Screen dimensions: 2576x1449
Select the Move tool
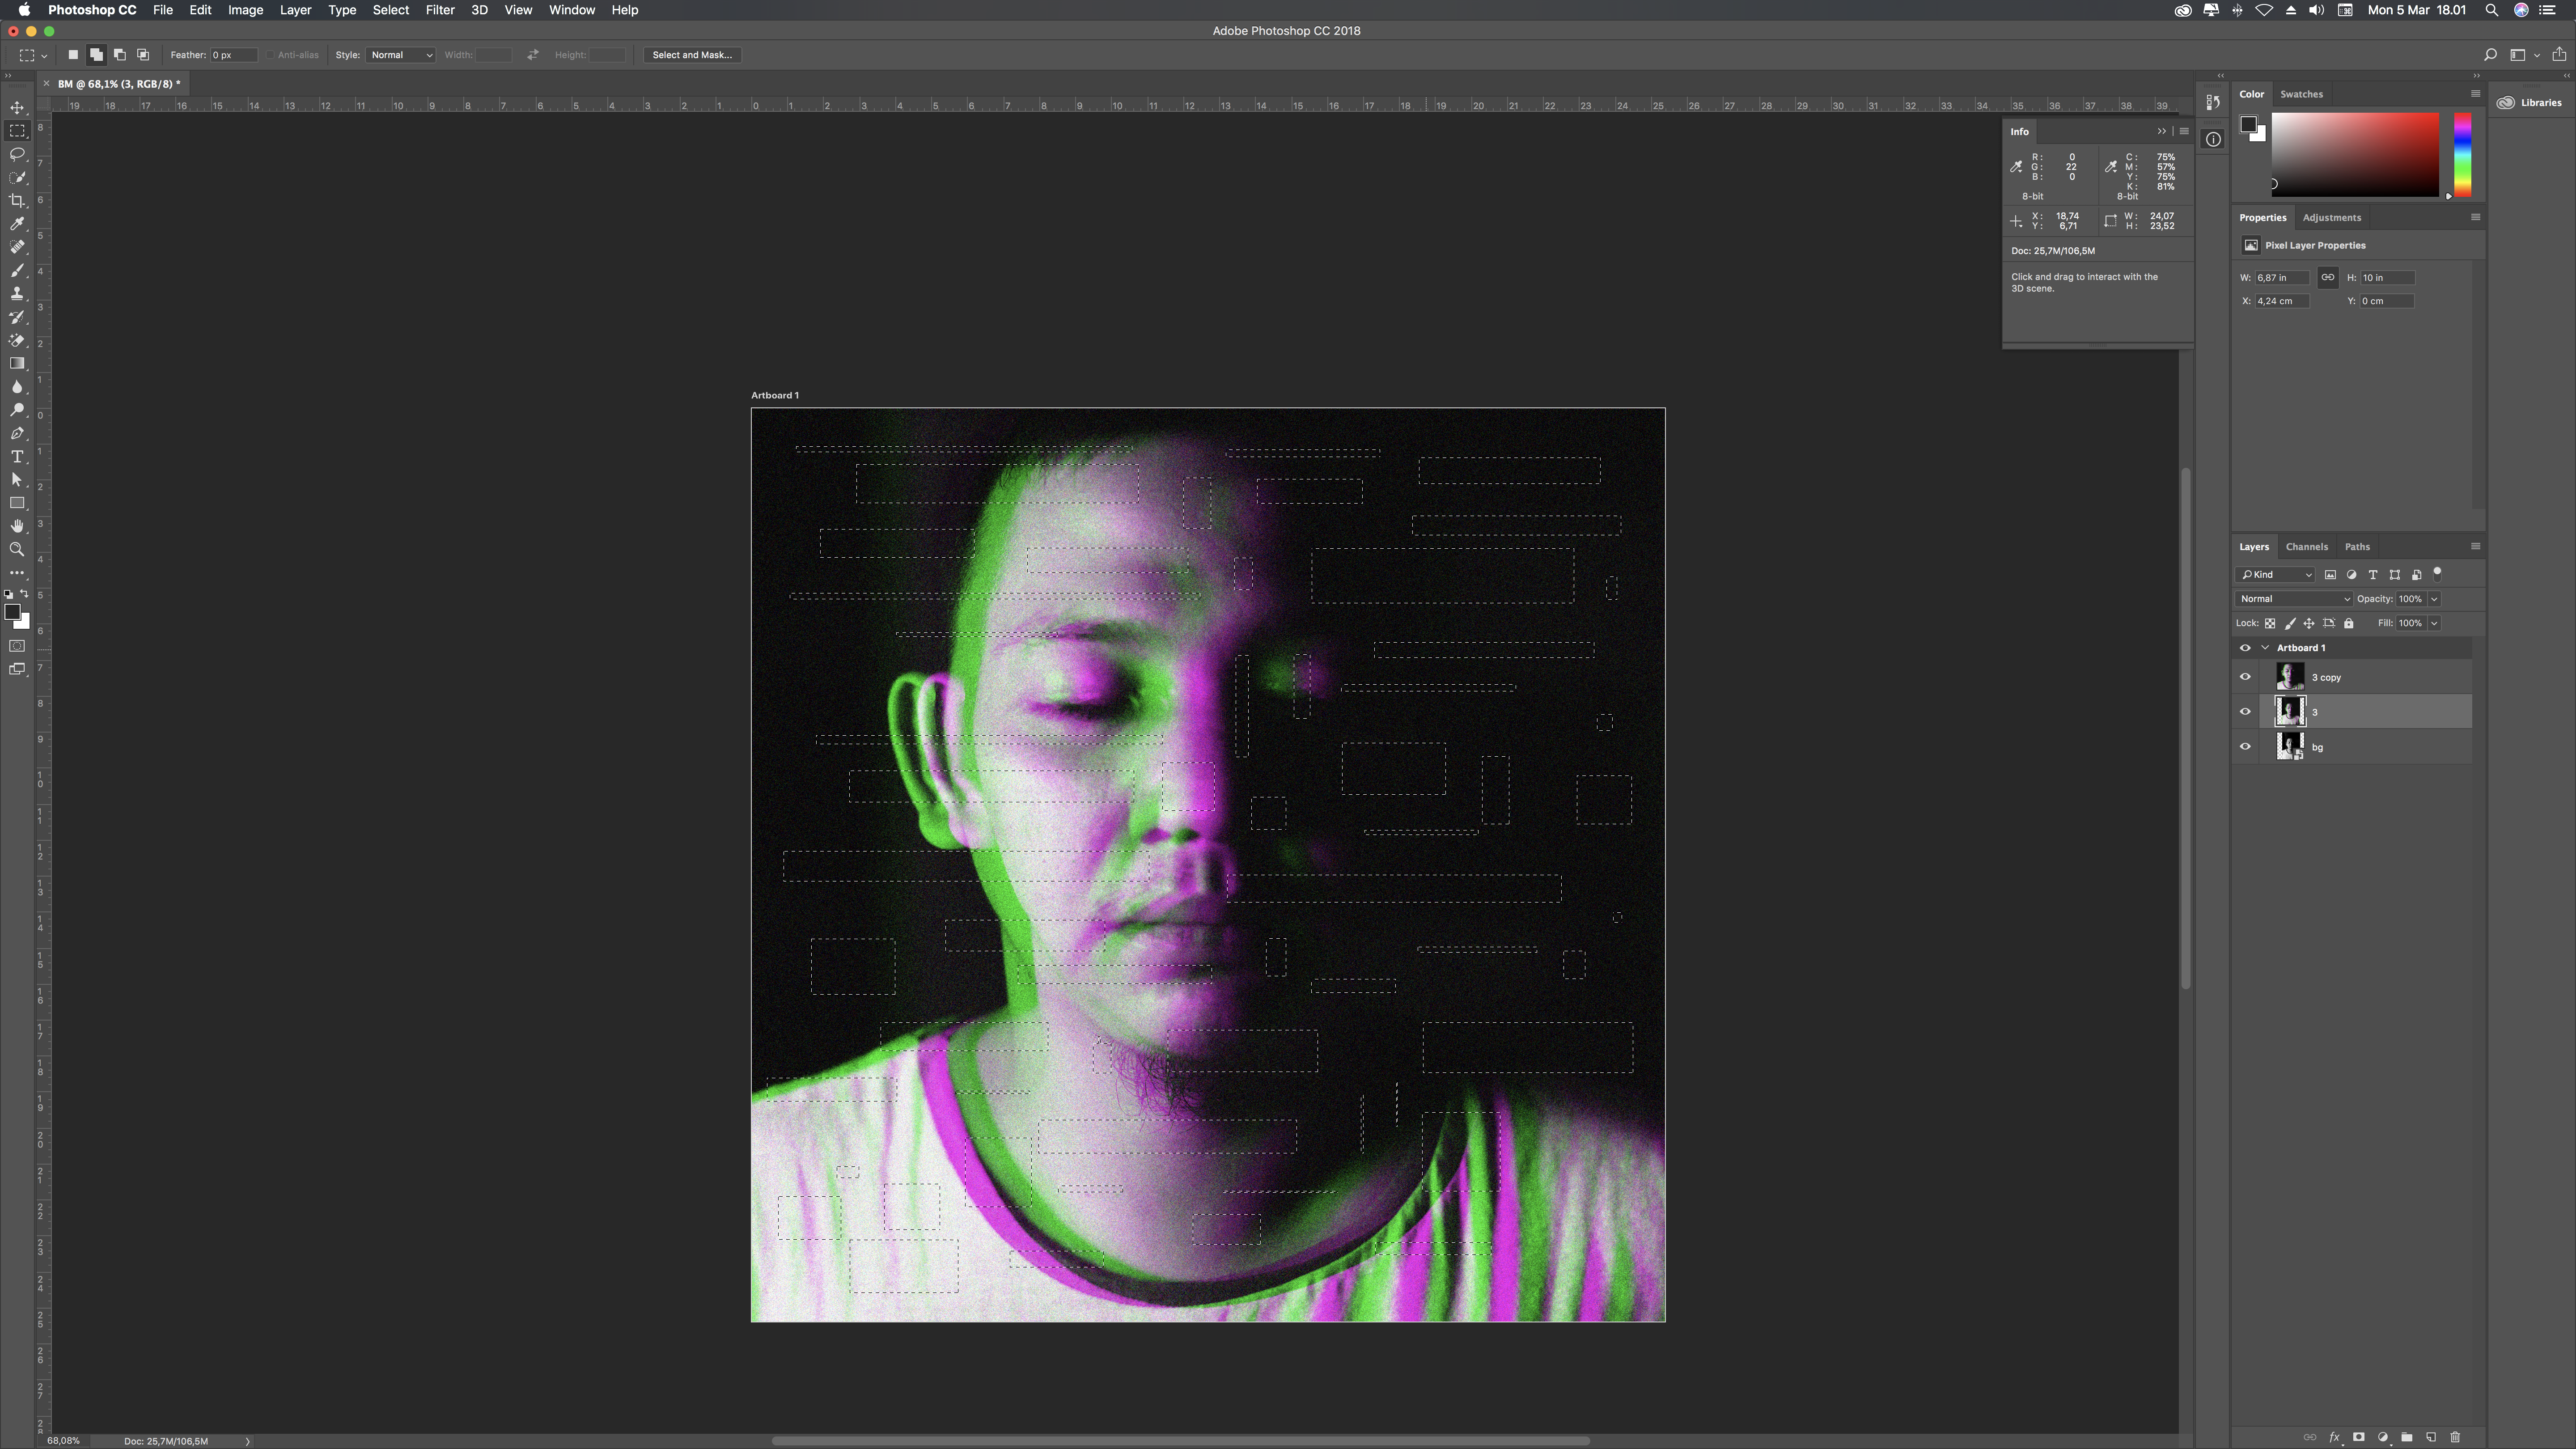tap(17, 107)
